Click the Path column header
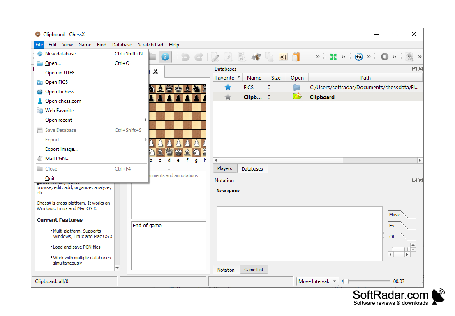This screenshot has width=455, height=316. [365, 78]
